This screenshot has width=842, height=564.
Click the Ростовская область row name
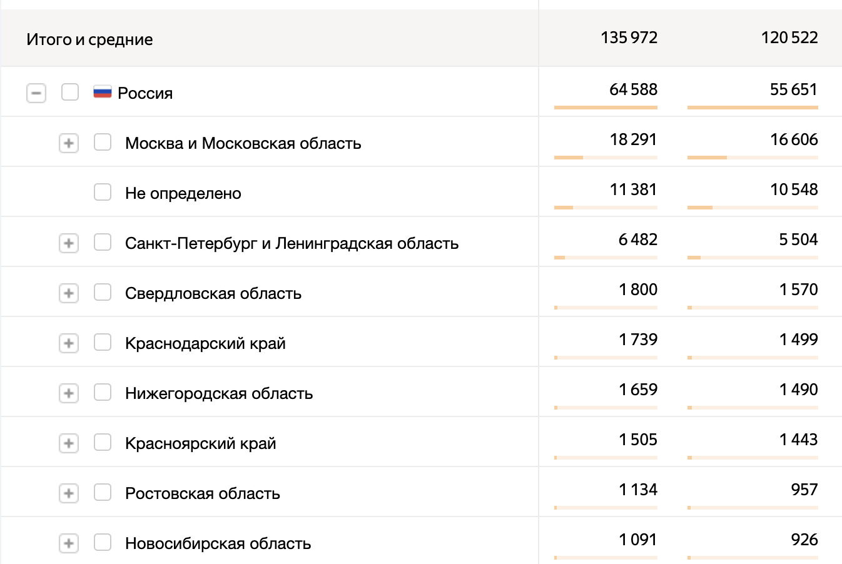(x=202, y=493)
